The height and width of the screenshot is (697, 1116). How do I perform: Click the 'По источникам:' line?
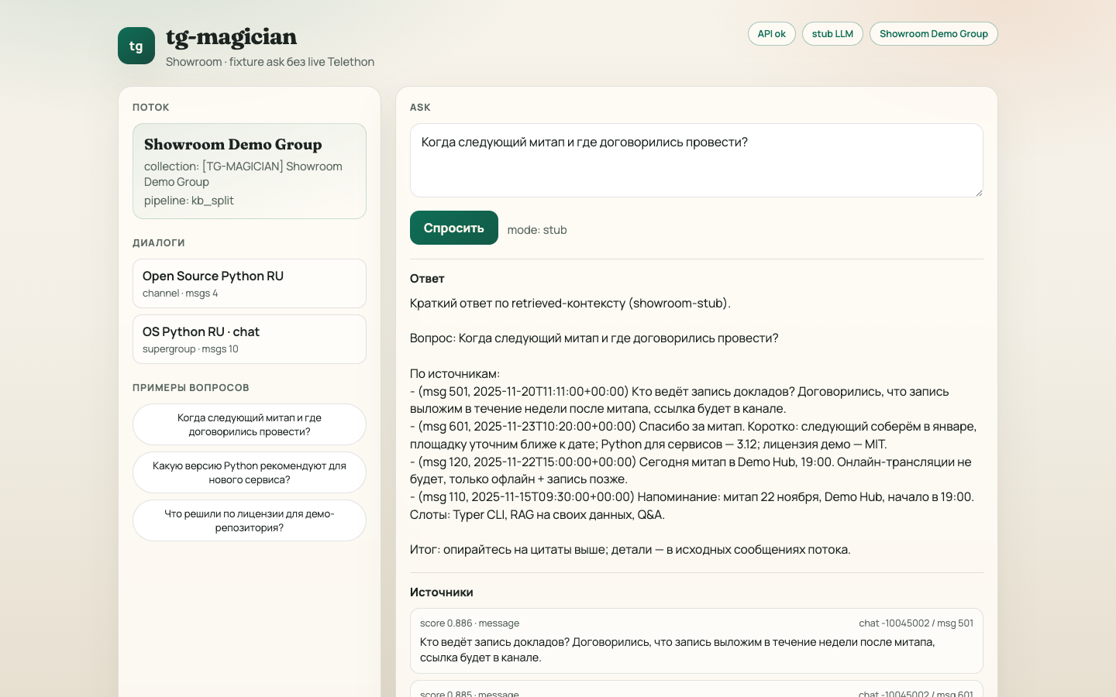(x=455, y=374)
